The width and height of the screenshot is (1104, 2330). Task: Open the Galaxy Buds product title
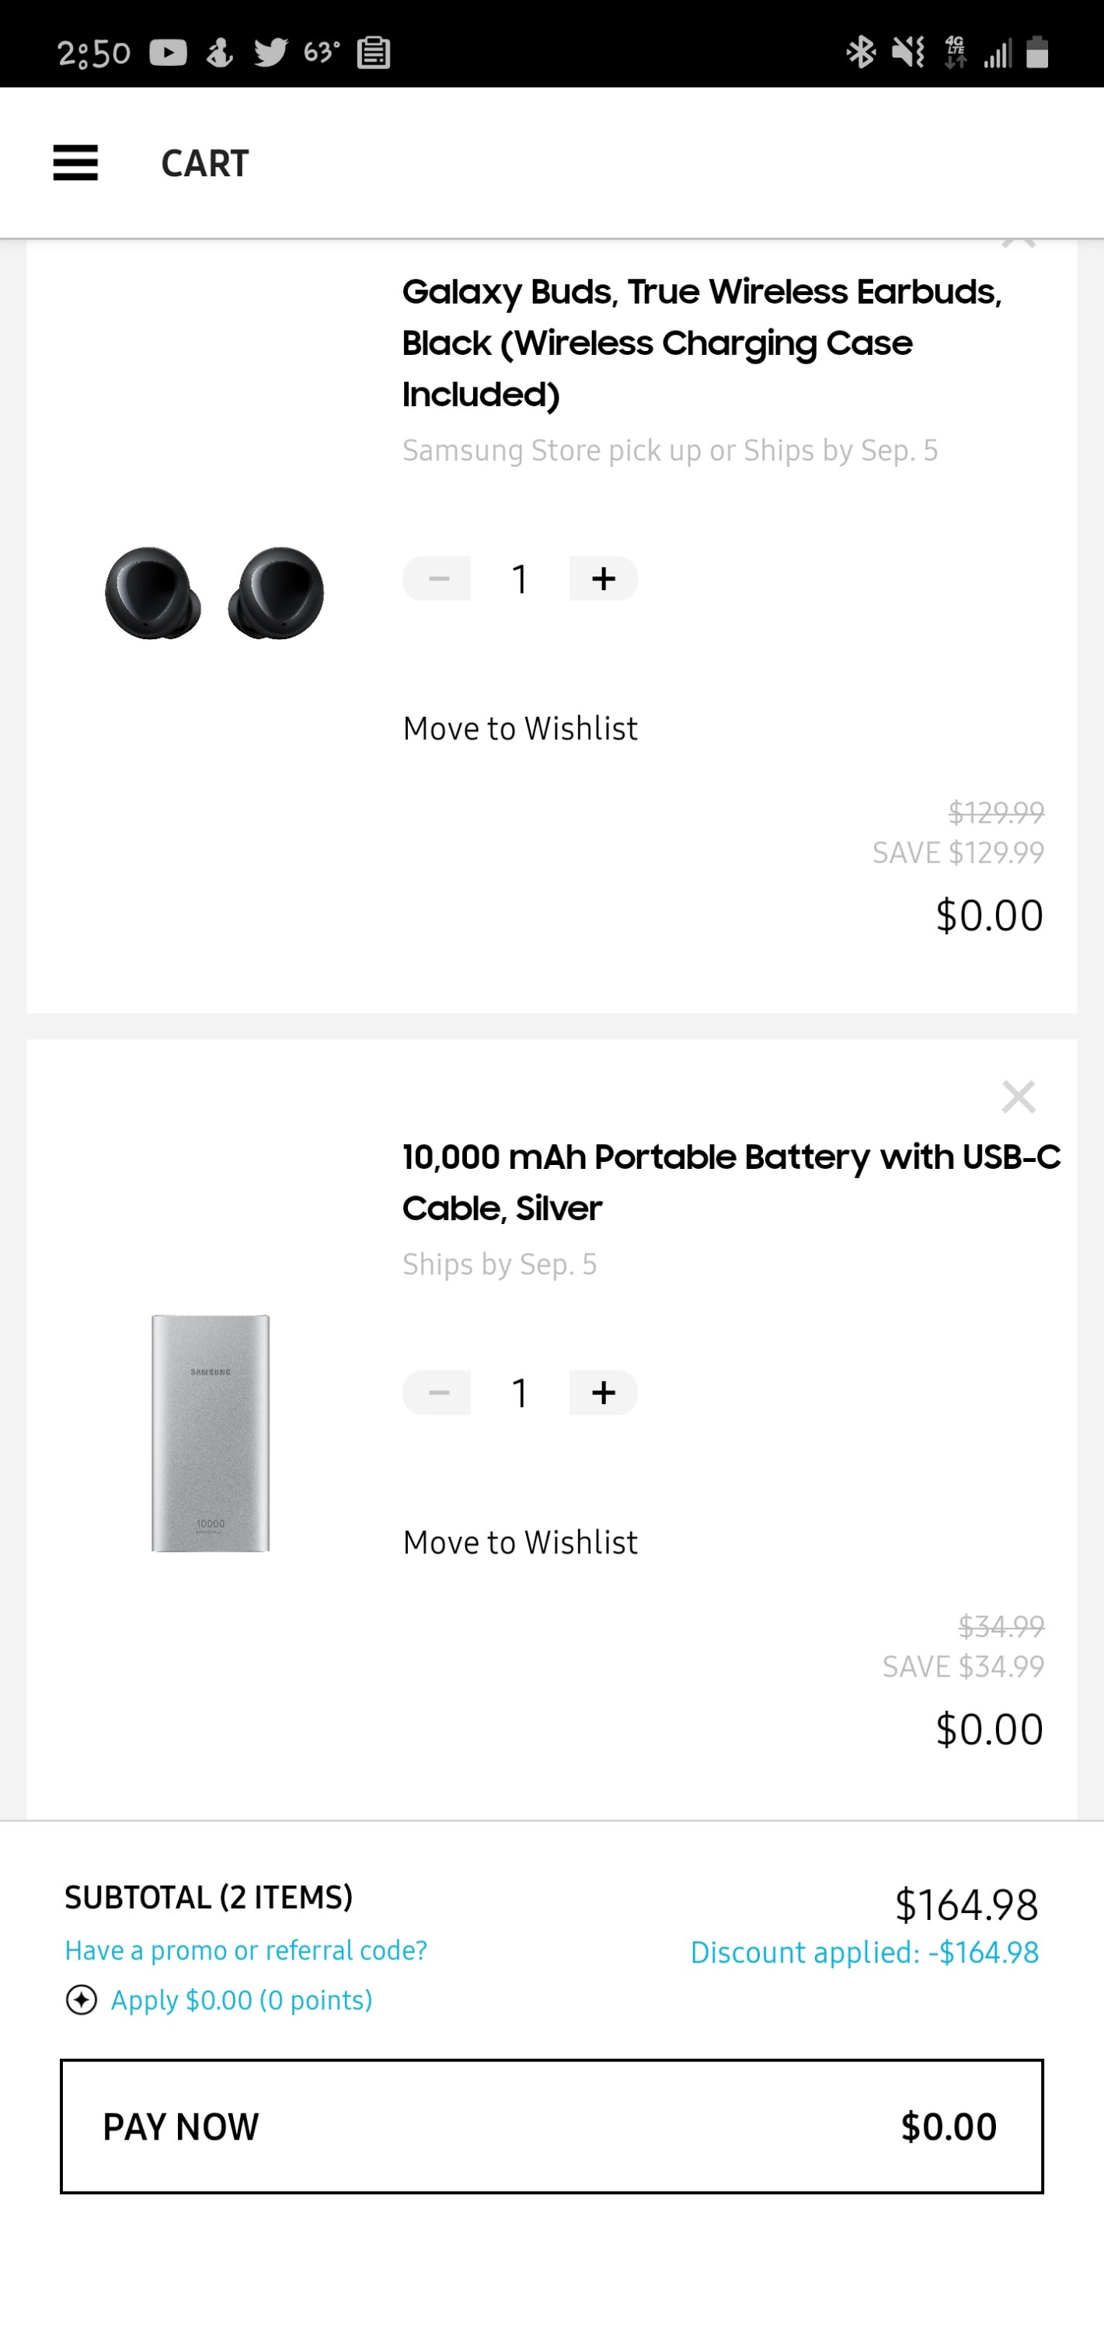pyautogui.click(x=702, y=343)
